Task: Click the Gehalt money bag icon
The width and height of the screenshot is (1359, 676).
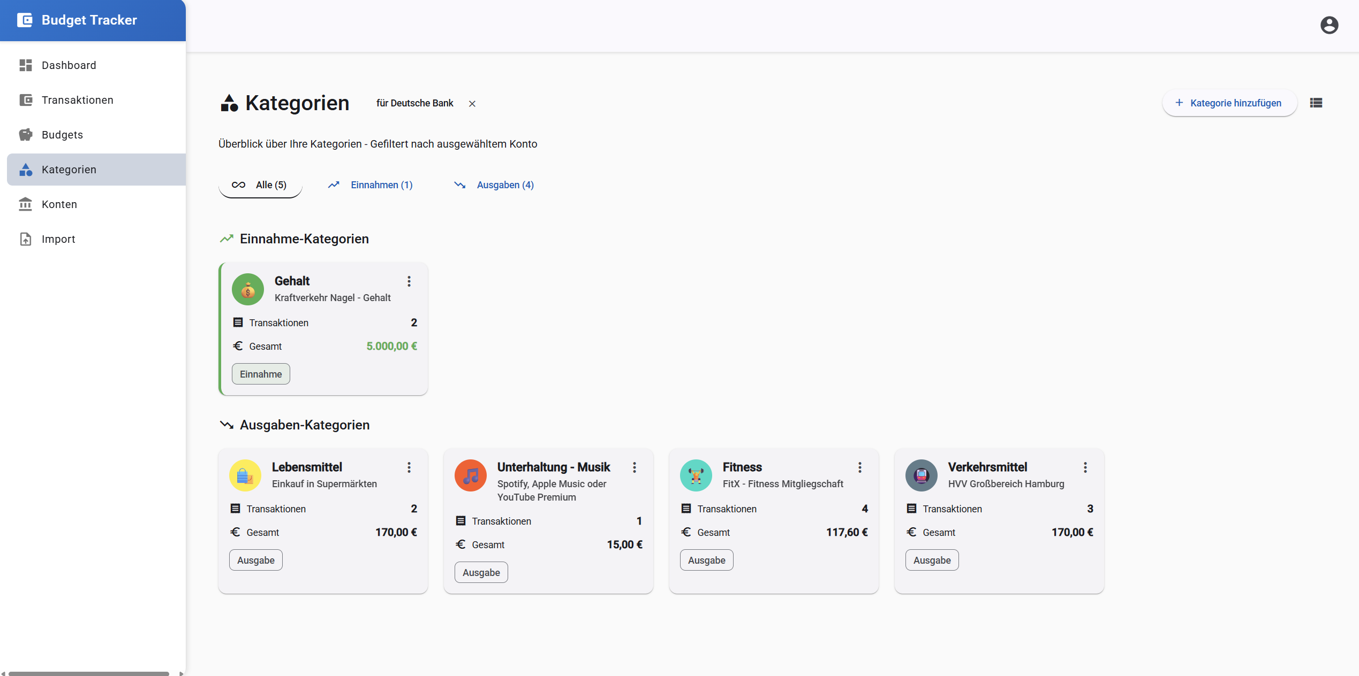Action: 248,289
